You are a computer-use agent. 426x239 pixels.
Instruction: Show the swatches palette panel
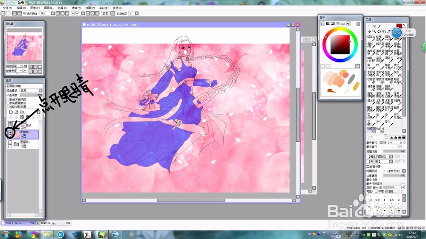[343, 23]
